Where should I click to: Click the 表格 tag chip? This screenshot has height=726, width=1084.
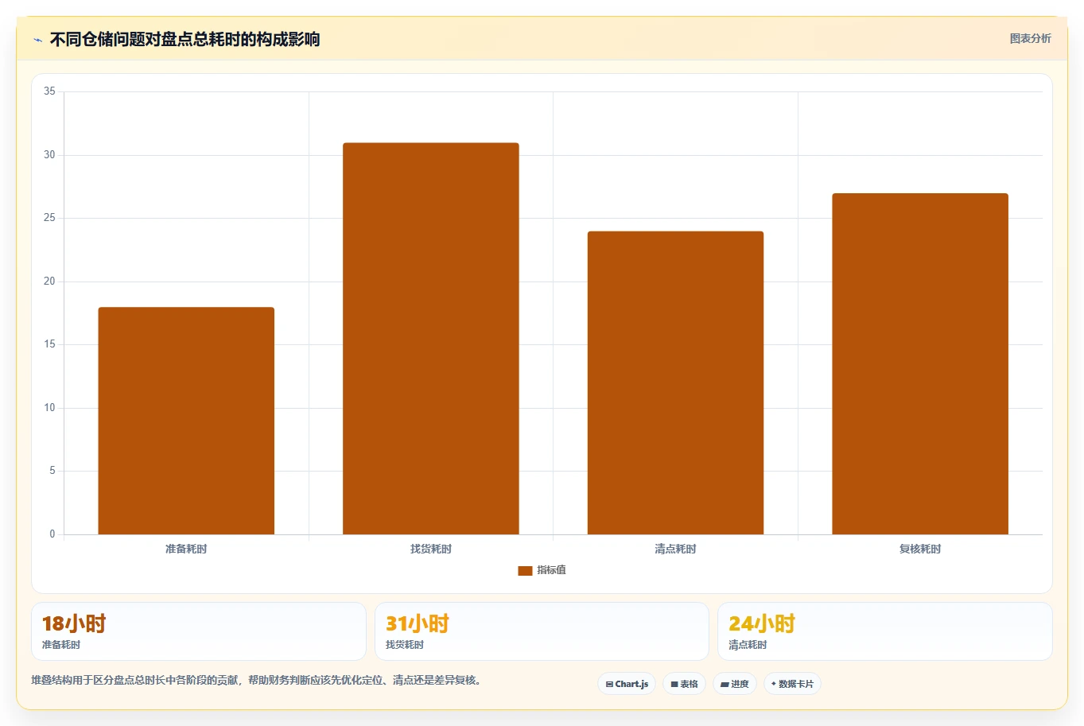[684, 684]
